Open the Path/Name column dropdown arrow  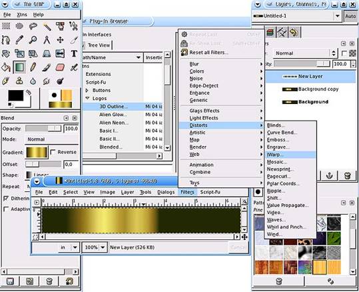tap(139, 57)
